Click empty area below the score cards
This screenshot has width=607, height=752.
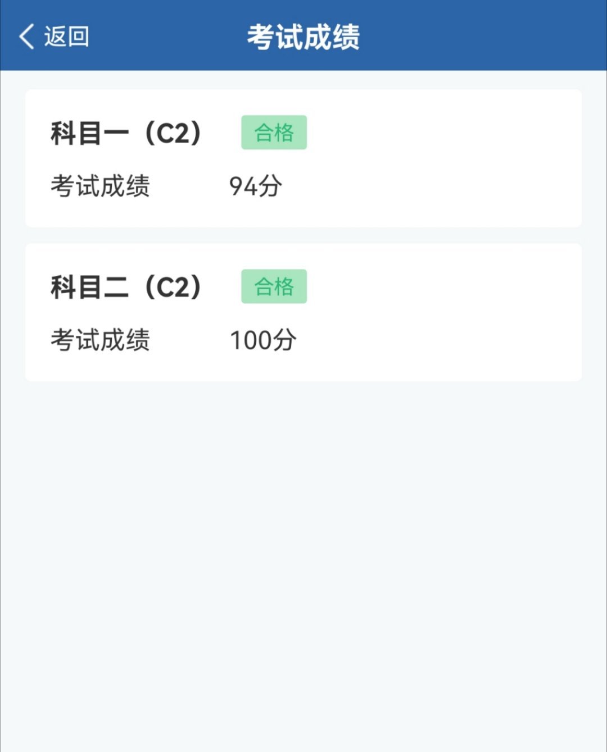coord(303,562)
